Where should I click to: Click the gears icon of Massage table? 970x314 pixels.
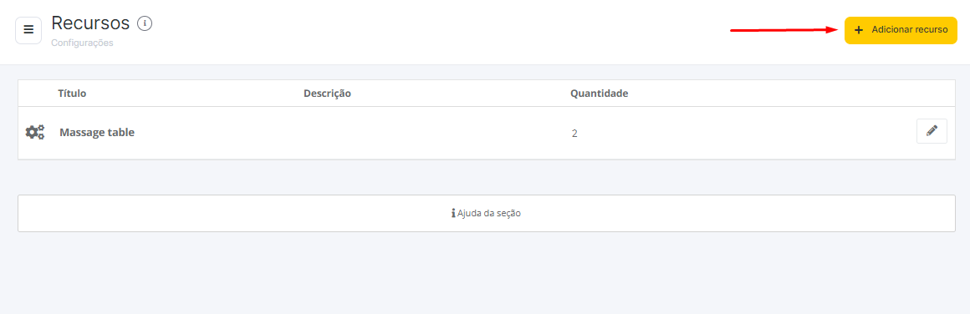pyautogui.click(x=34, y=132)
